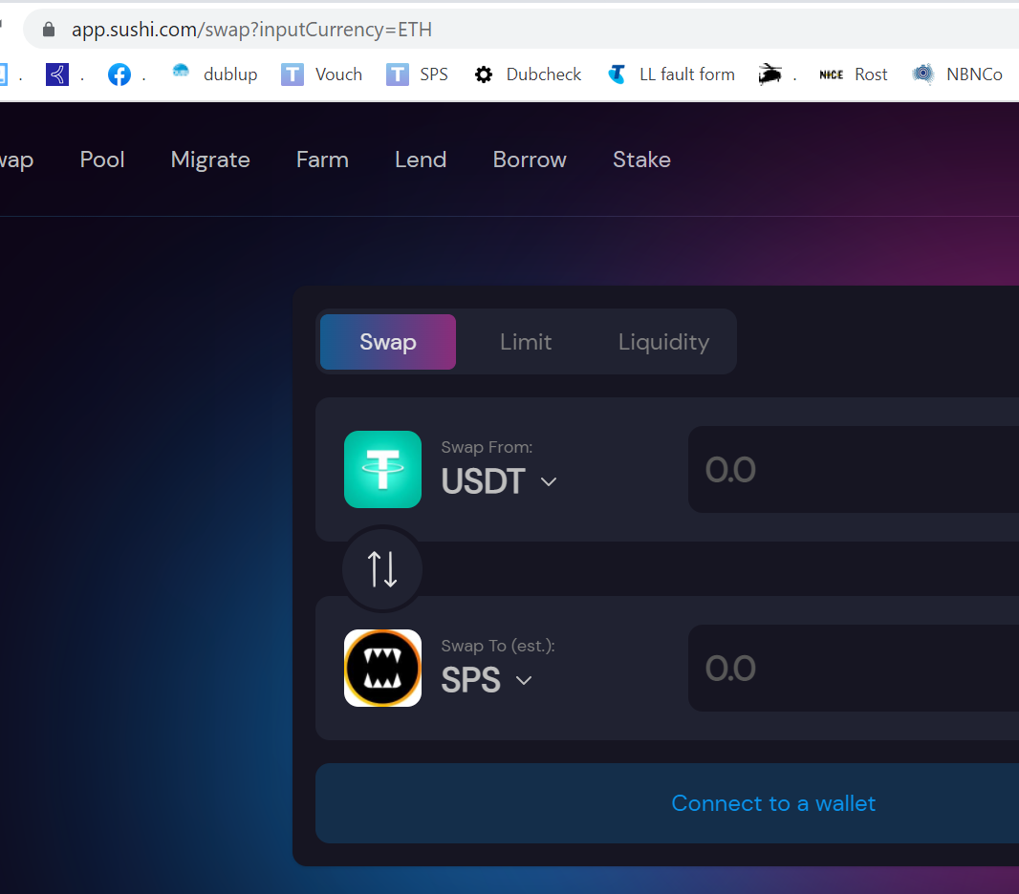Swap token direction with the arrows button
This screenshot has width=1019, height=894.
click(x=382, y=569)
